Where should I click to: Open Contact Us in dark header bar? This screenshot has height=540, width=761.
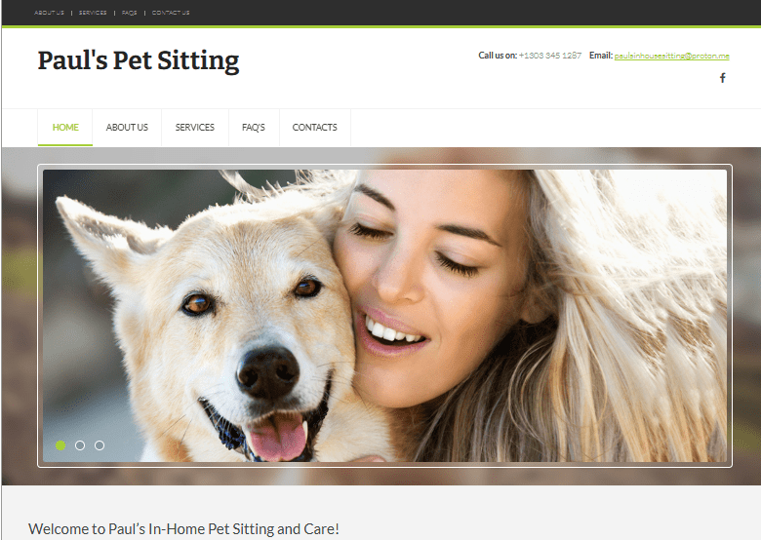click(171, 13)
